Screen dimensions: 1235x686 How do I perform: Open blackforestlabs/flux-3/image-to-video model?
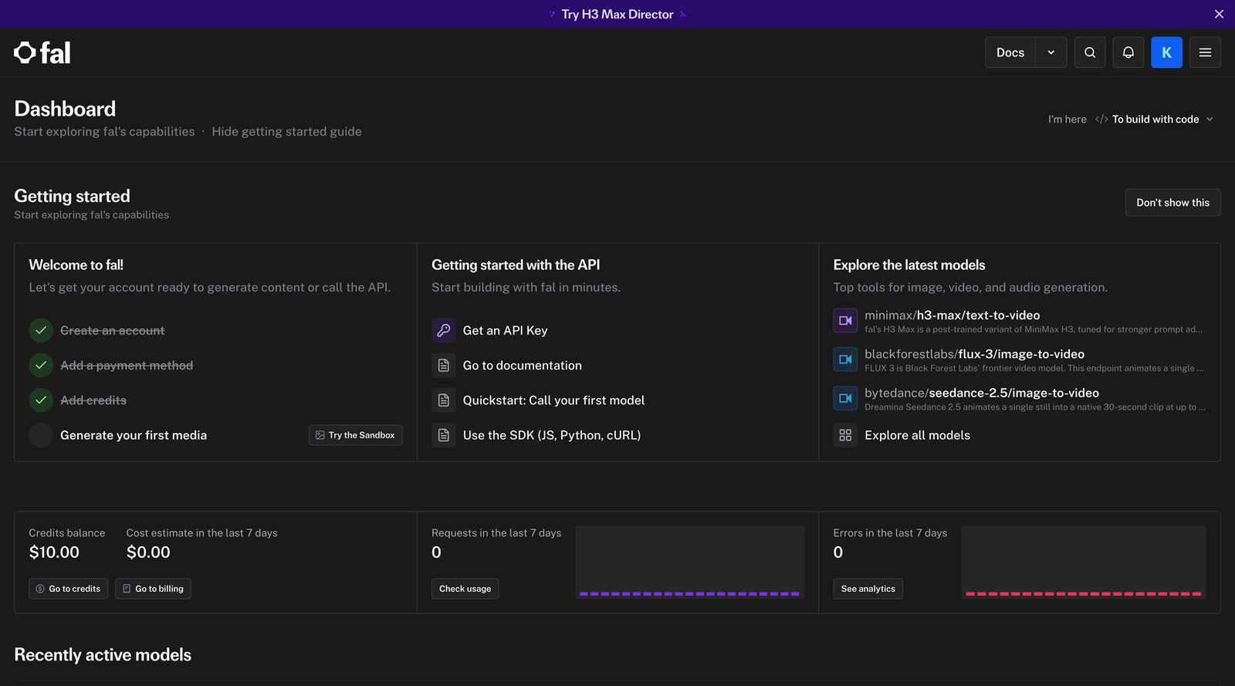[x=975, y=354]
